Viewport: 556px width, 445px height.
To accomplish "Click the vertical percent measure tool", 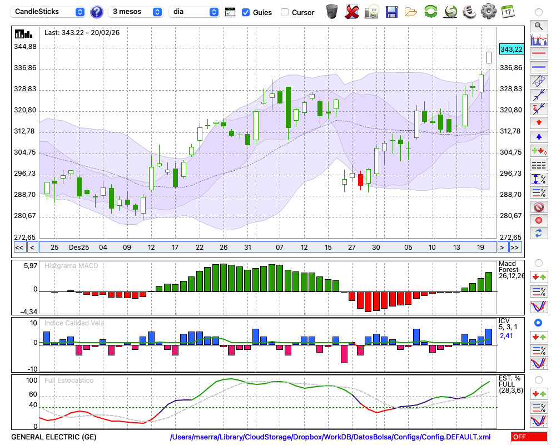I will 539,179.
